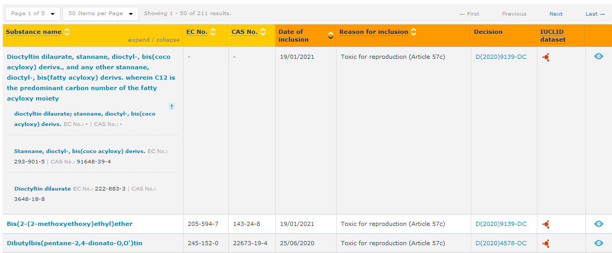View details eye icon for Bis(2-(2-methoxyethoxy)ethyl)ether
The image size is (612, 253).
(x=598, y=224)
